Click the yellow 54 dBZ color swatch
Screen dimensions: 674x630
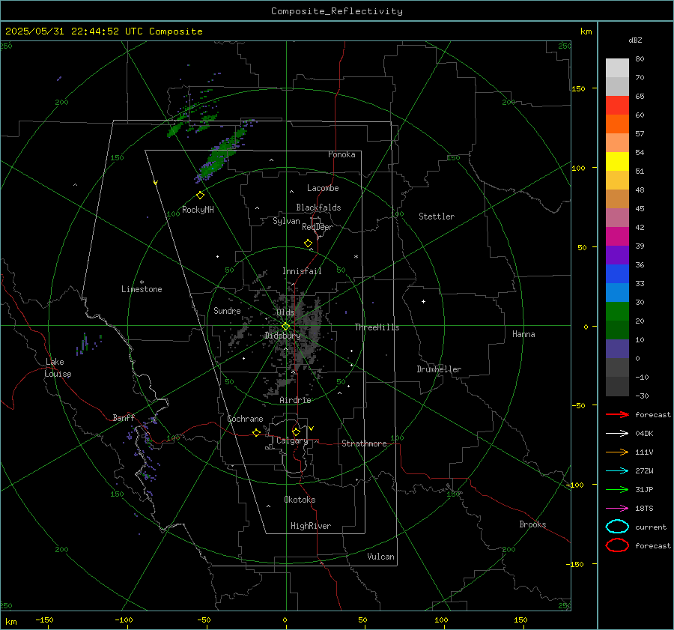617,161
